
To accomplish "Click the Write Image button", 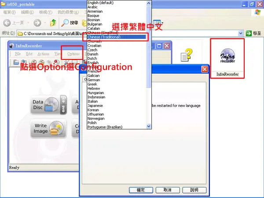I will point(49,128).
